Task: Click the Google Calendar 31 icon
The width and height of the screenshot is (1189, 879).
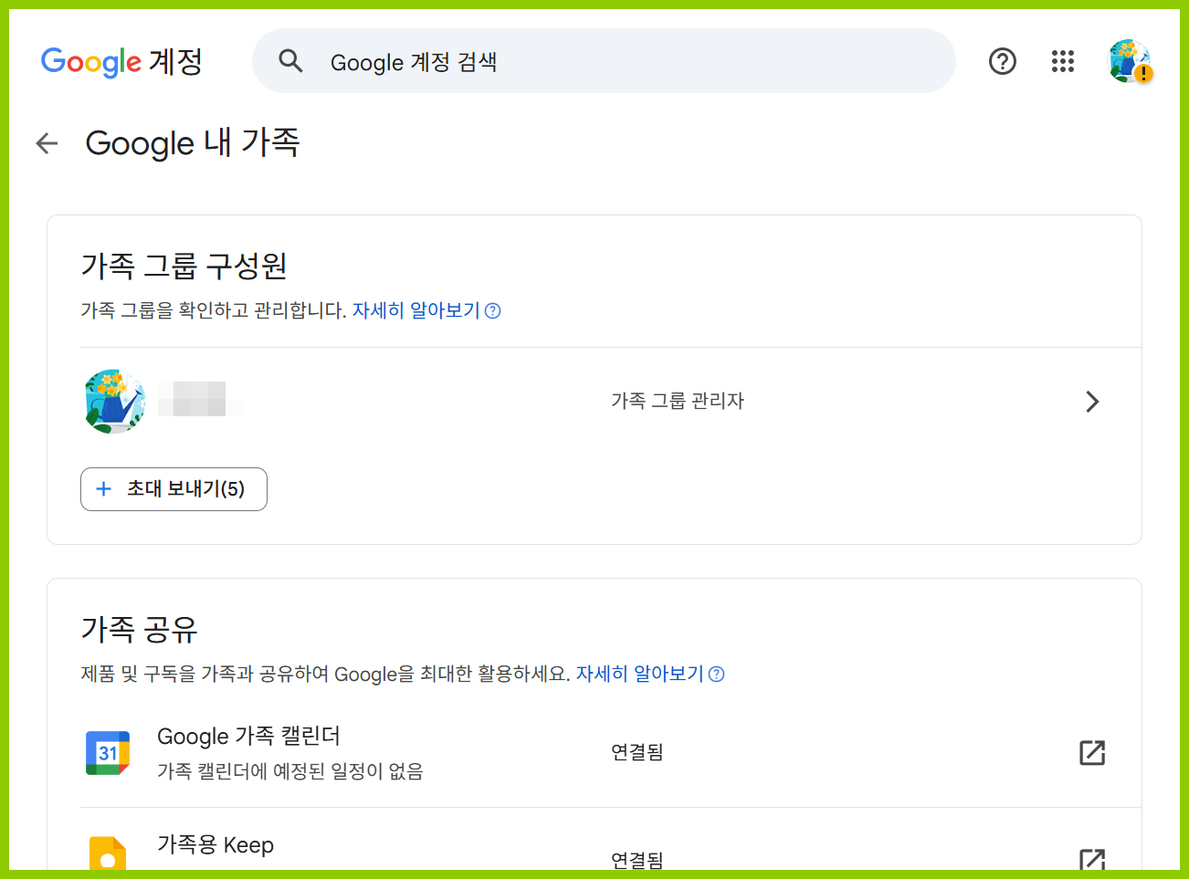Action: [x=108, y=753]
